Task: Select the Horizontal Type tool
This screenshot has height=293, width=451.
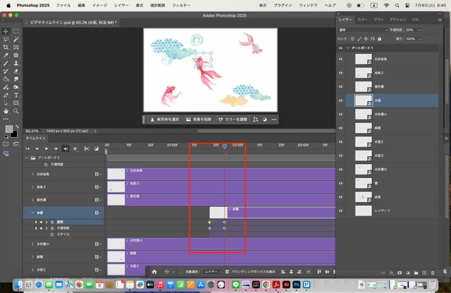Action: (x=16, y=95)
